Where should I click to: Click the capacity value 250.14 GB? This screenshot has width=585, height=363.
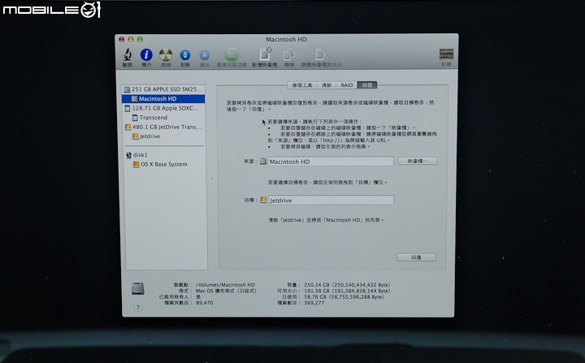[x=316, y=285]
